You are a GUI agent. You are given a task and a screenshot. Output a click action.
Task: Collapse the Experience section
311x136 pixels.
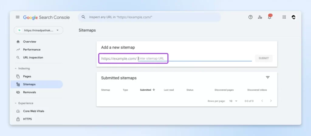pyautogui.click(x=16, y=103)
